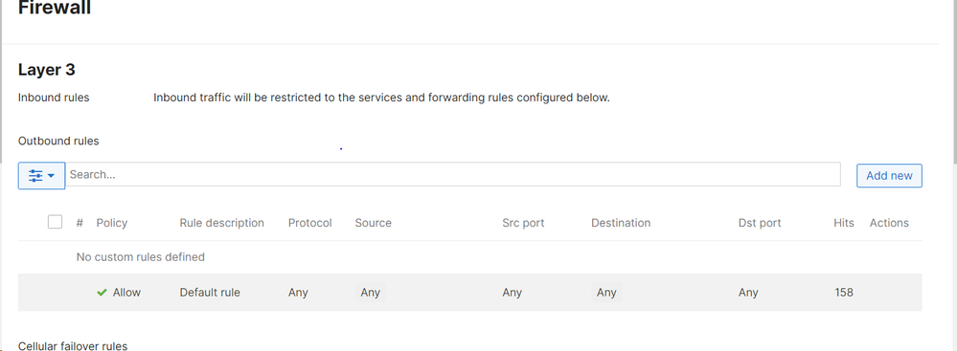Click the green Allow checkmark icon
The width and height of the screenshot is (957, 351).
[102, 293]
